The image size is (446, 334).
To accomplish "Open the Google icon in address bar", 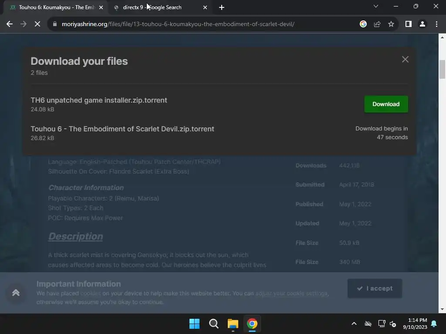I will (363, 24).
